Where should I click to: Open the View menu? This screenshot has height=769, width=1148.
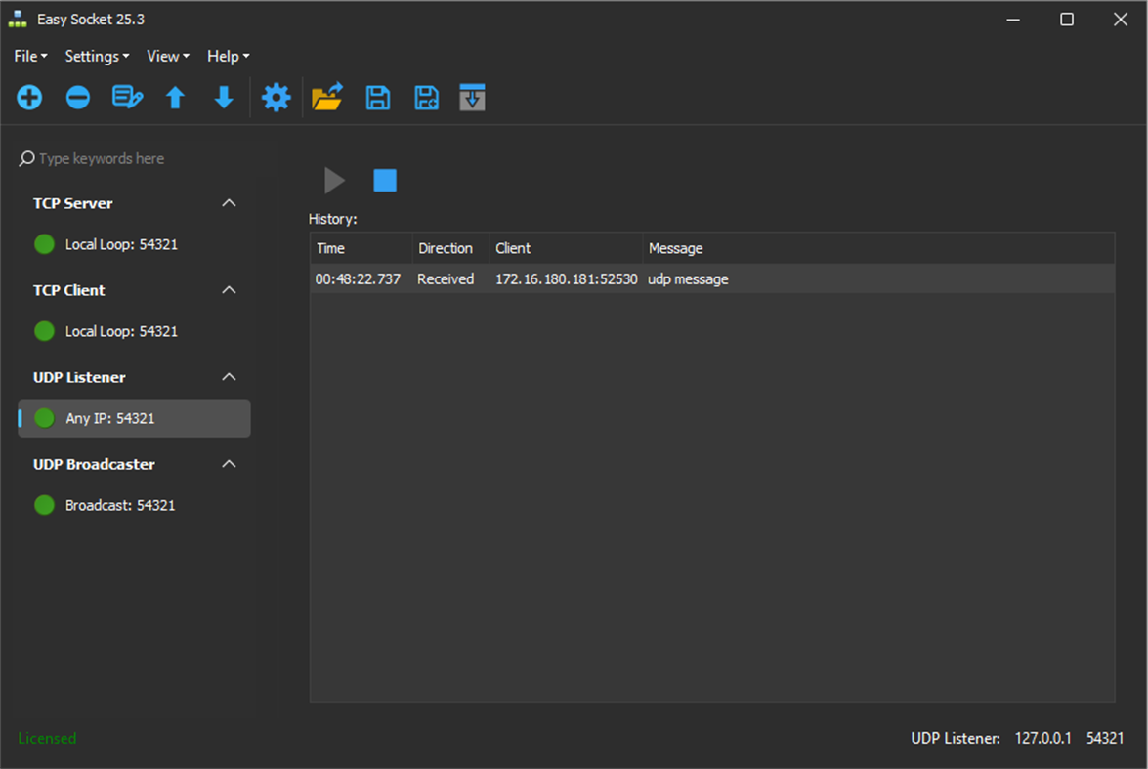168,57
